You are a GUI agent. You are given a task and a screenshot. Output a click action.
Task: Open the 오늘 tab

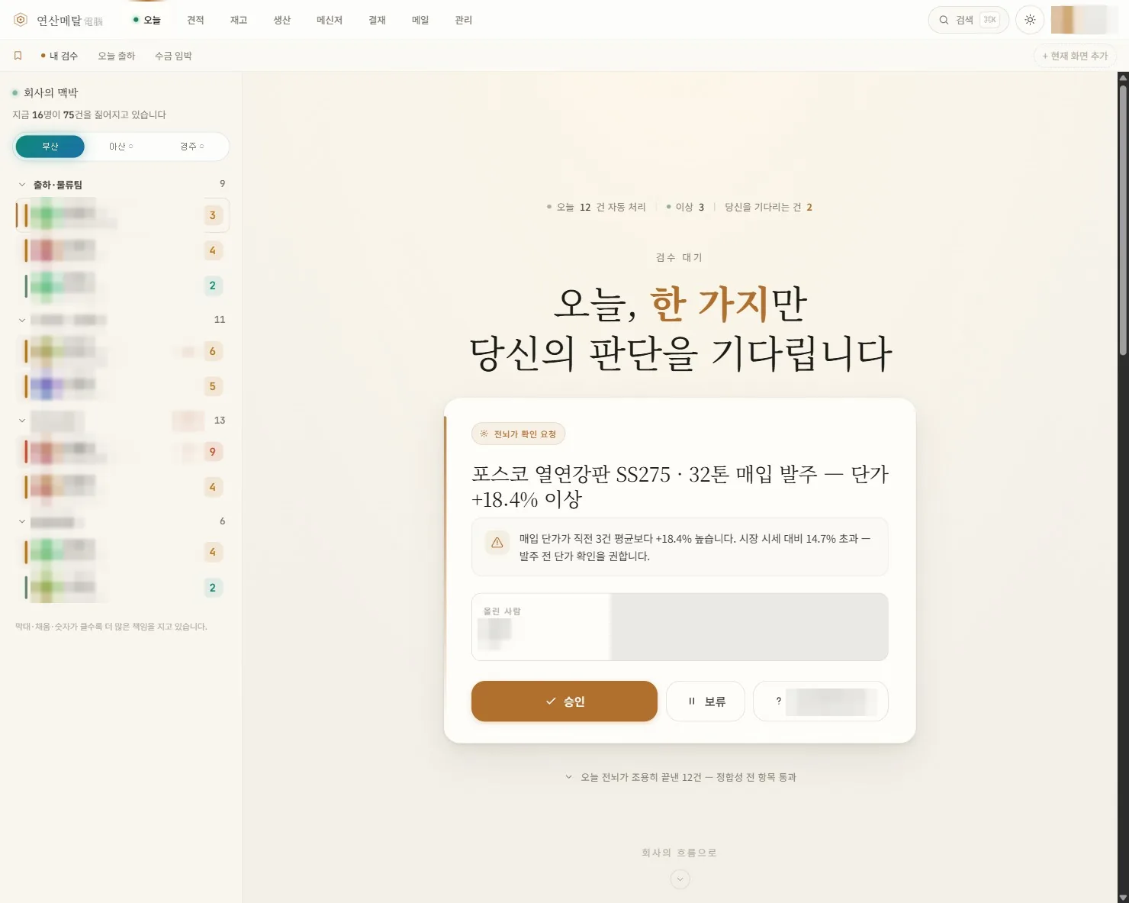coord(147,20)
